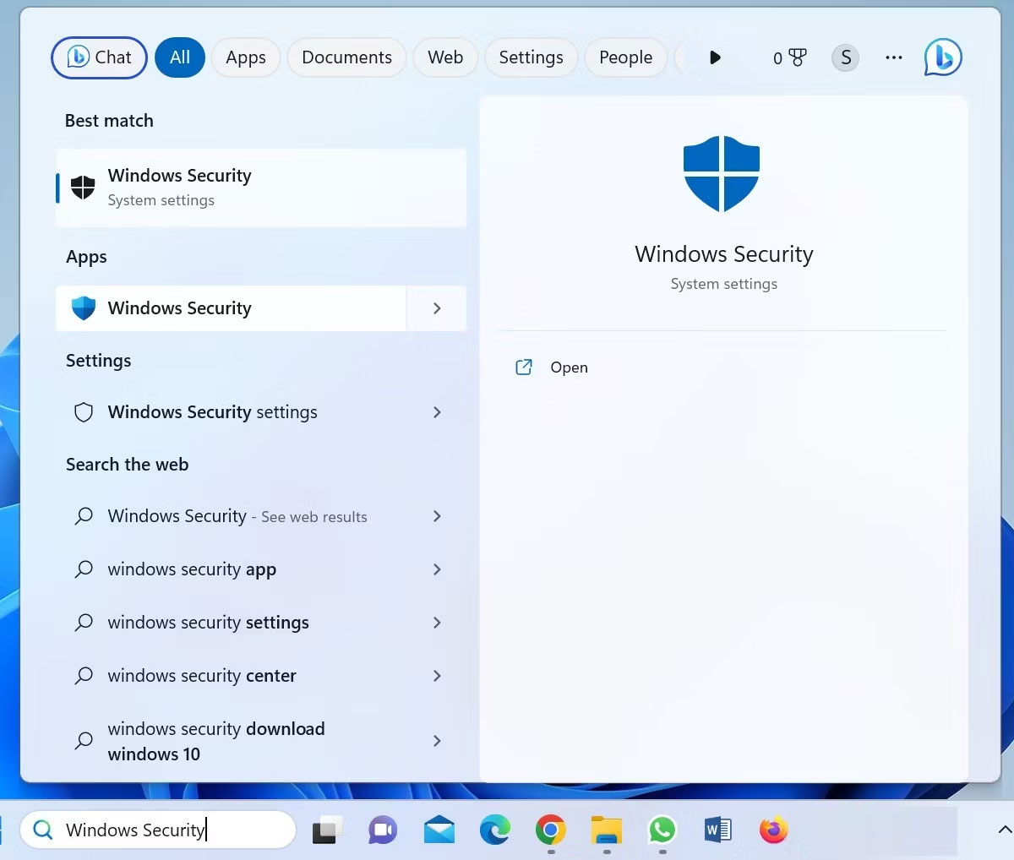
Task: Open Microsoft Word from taskbar
Action: tap(718, 830)
